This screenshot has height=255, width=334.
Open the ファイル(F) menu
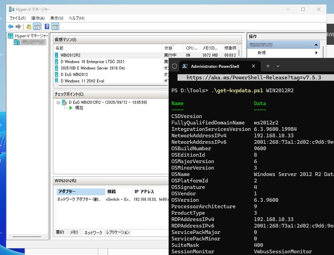pyautogui.click(x=18, y=18)
